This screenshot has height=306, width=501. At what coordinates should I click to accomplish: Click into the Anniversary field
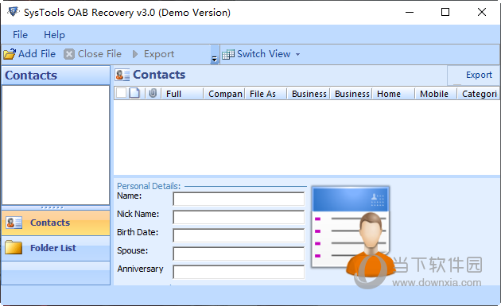[239, 272]
